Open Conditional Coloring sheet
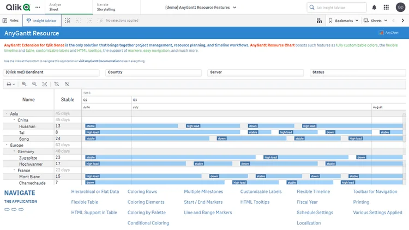The image size is (409, 230). tap(148, 223)
